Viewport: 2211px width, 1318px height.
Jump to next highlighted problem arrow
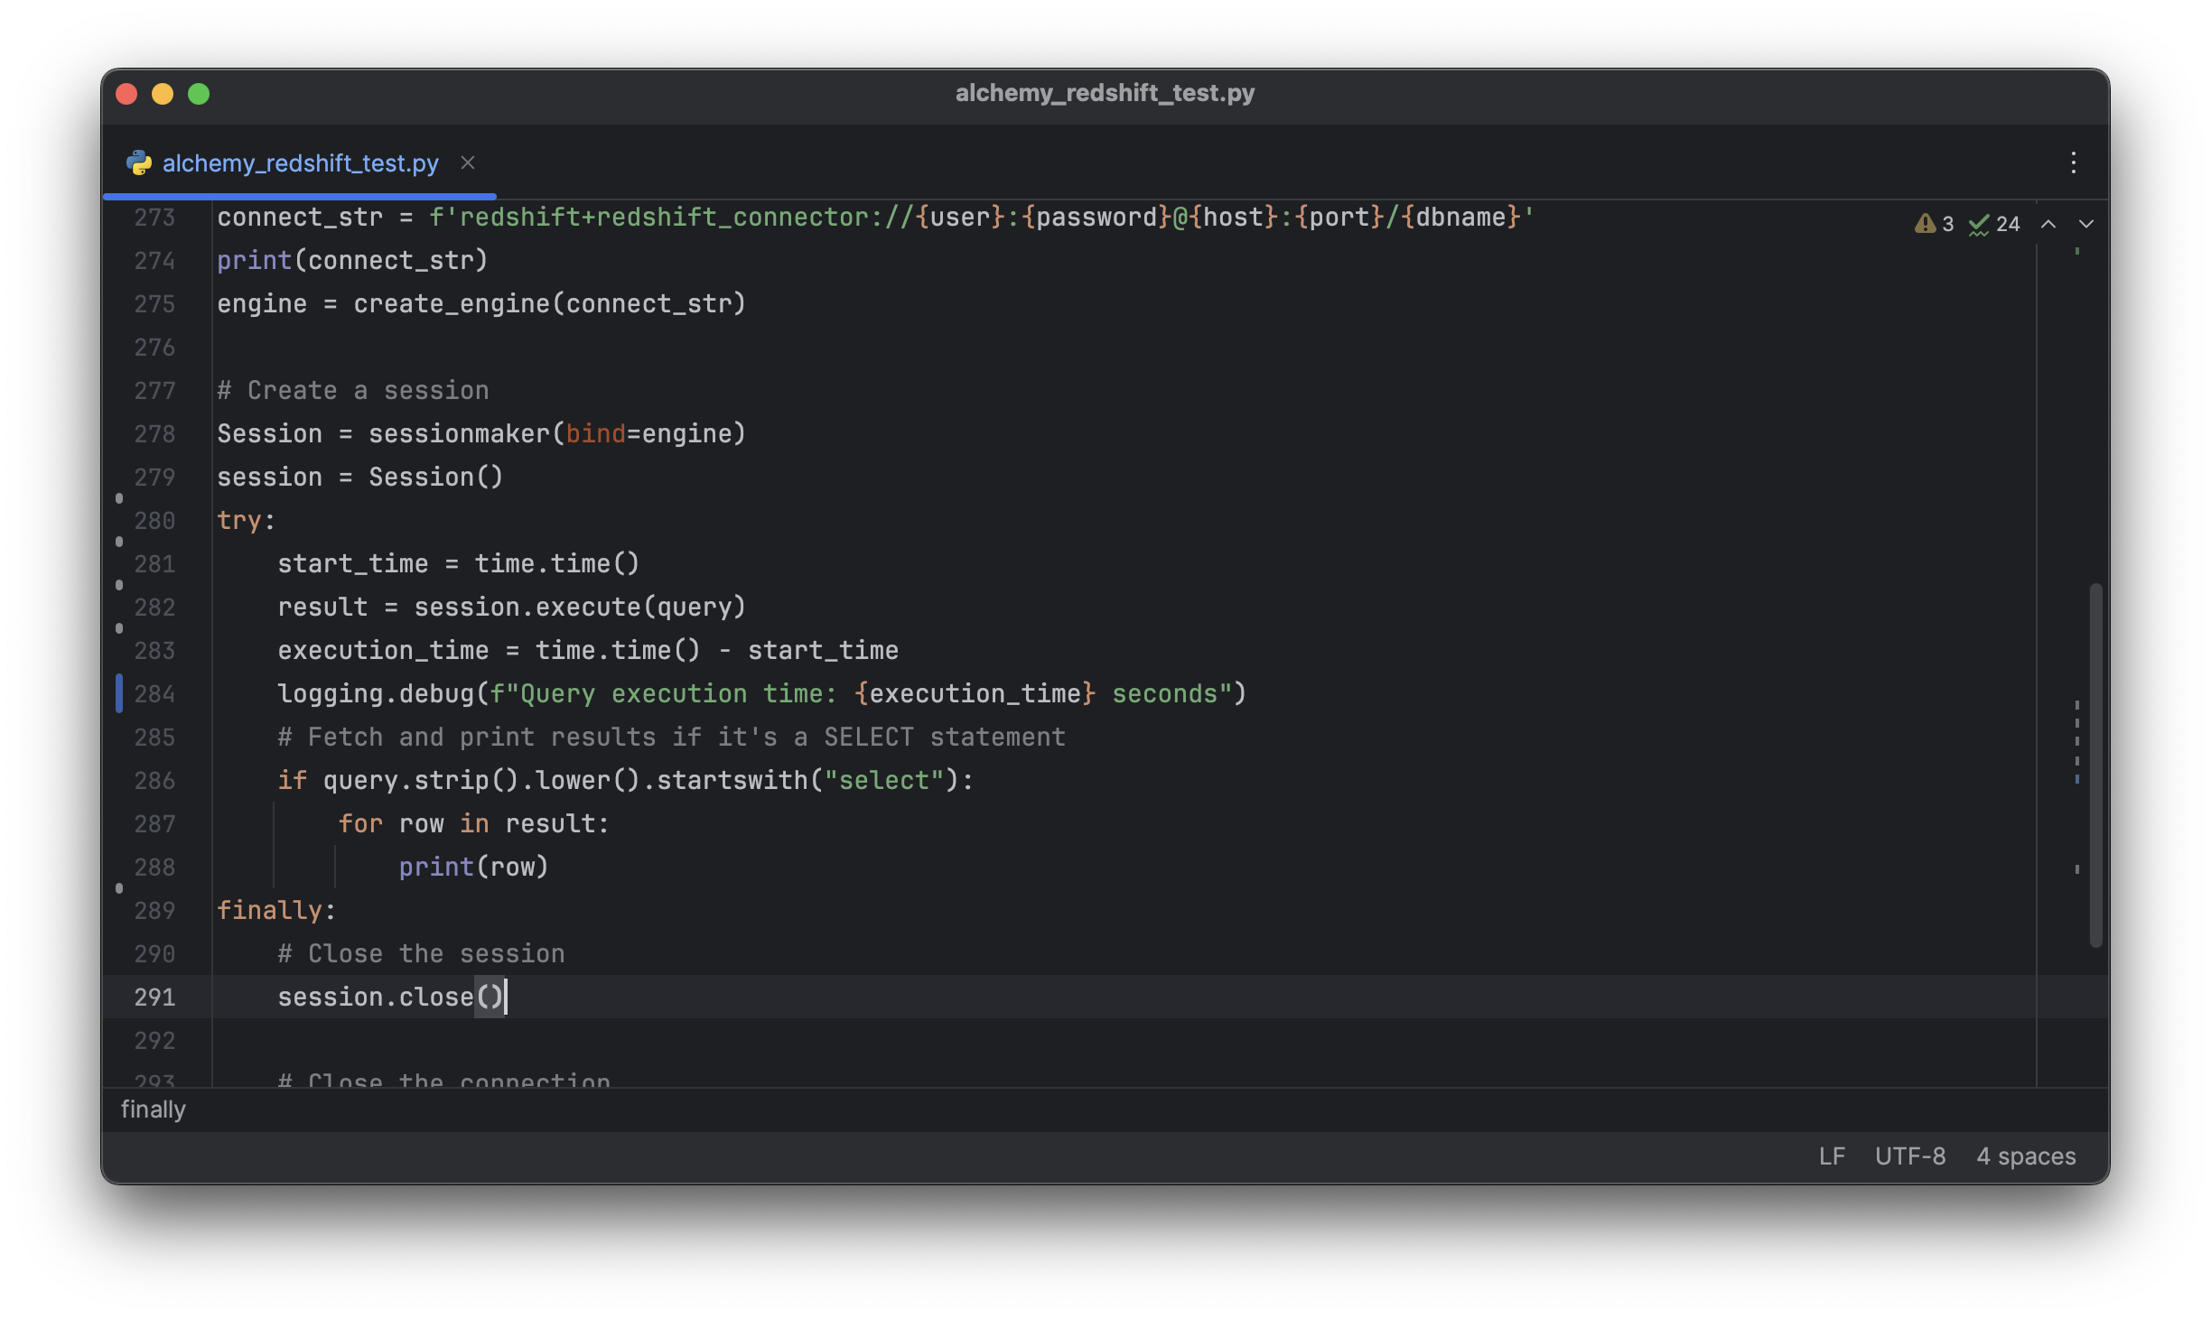tap(2086, 224)
